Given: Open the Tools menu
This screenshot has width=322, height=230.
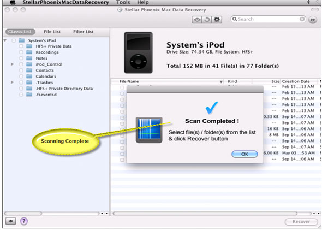Looking at the screenshot, I should (x=123, y=3).
